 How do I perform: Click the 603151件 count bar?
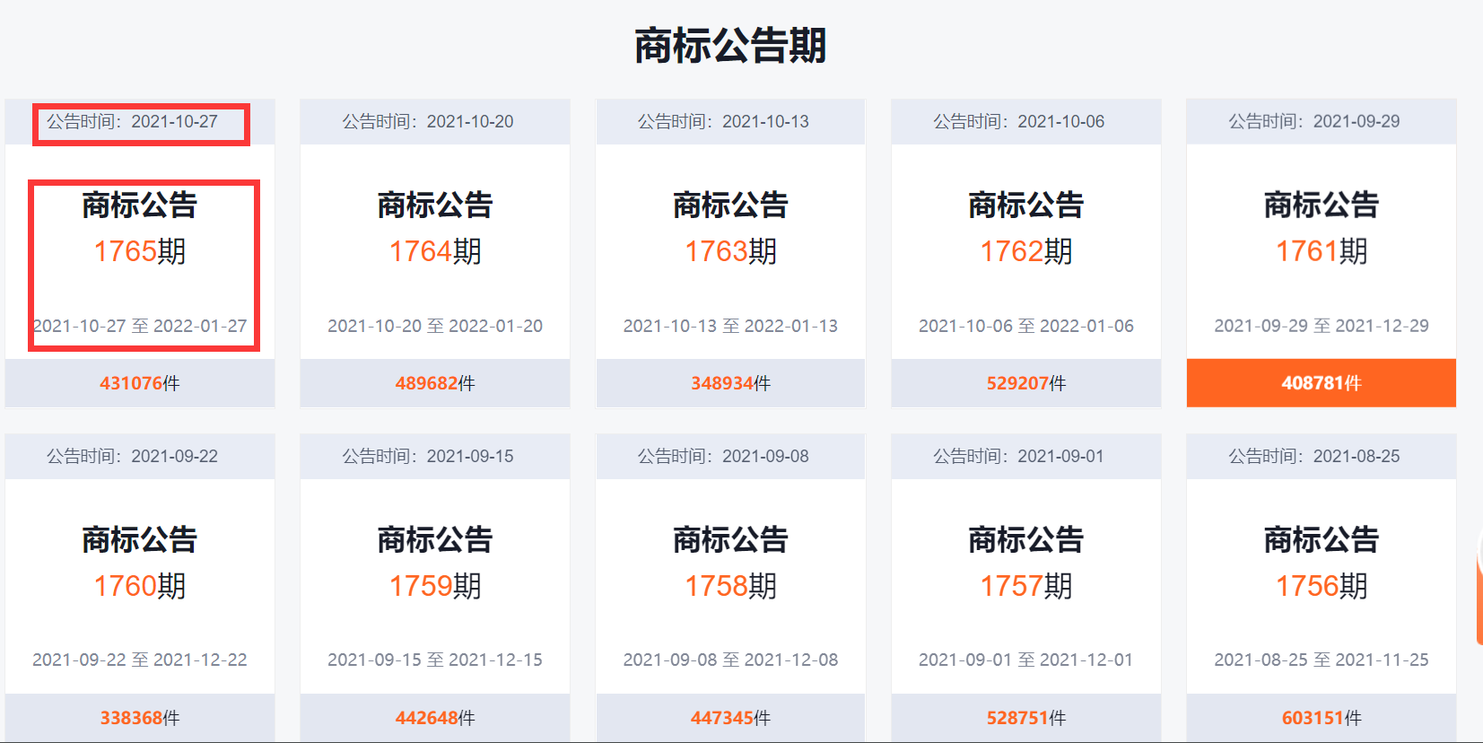[x=1322, y=718]
